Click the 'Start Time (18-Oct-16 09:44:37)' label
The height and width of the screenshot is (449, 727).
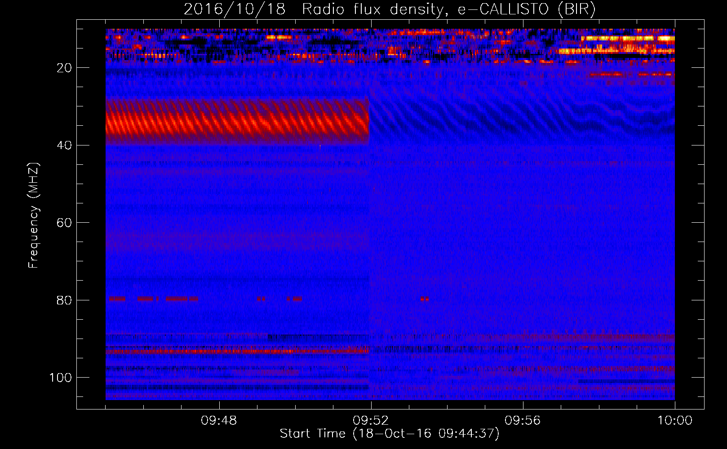pyautogui.click(x=390, y=434)
